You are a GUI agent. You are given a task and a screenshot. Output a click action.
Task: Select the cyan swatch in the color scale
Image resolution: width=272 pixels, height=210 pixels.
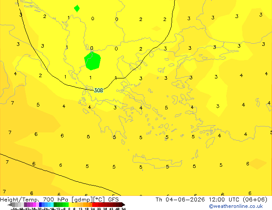click(52, 204)
